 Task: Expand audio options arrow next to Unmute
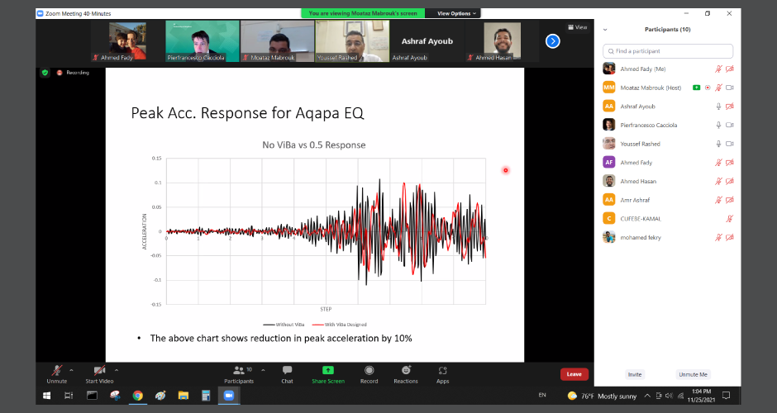[x=71, y=370]
